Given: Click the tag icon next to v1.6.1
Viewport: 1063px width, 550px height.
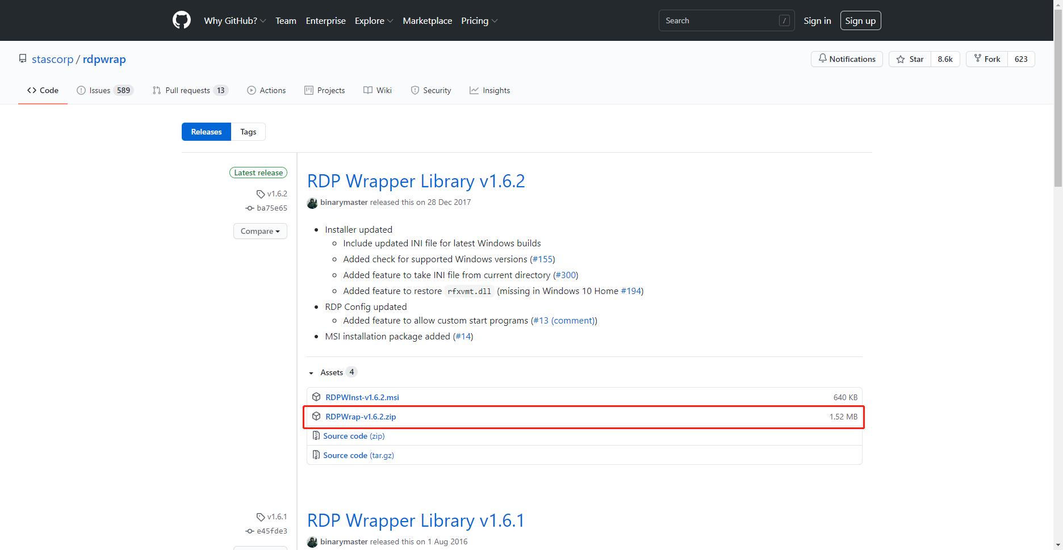Looking at the screenshot, I should click(x=261, y=517).
